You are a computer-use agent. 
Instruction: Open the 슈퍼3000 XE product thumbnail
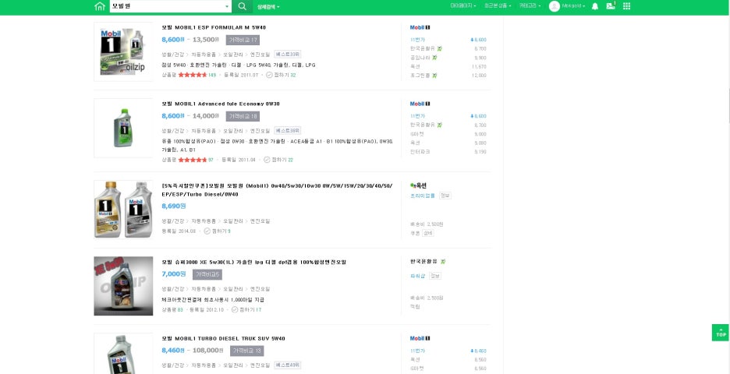coord(123,286)
